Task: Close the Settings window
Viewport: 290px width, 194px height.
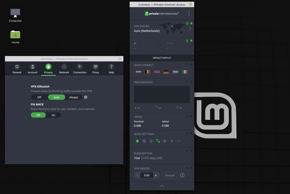Action: [x=120, y=59]
